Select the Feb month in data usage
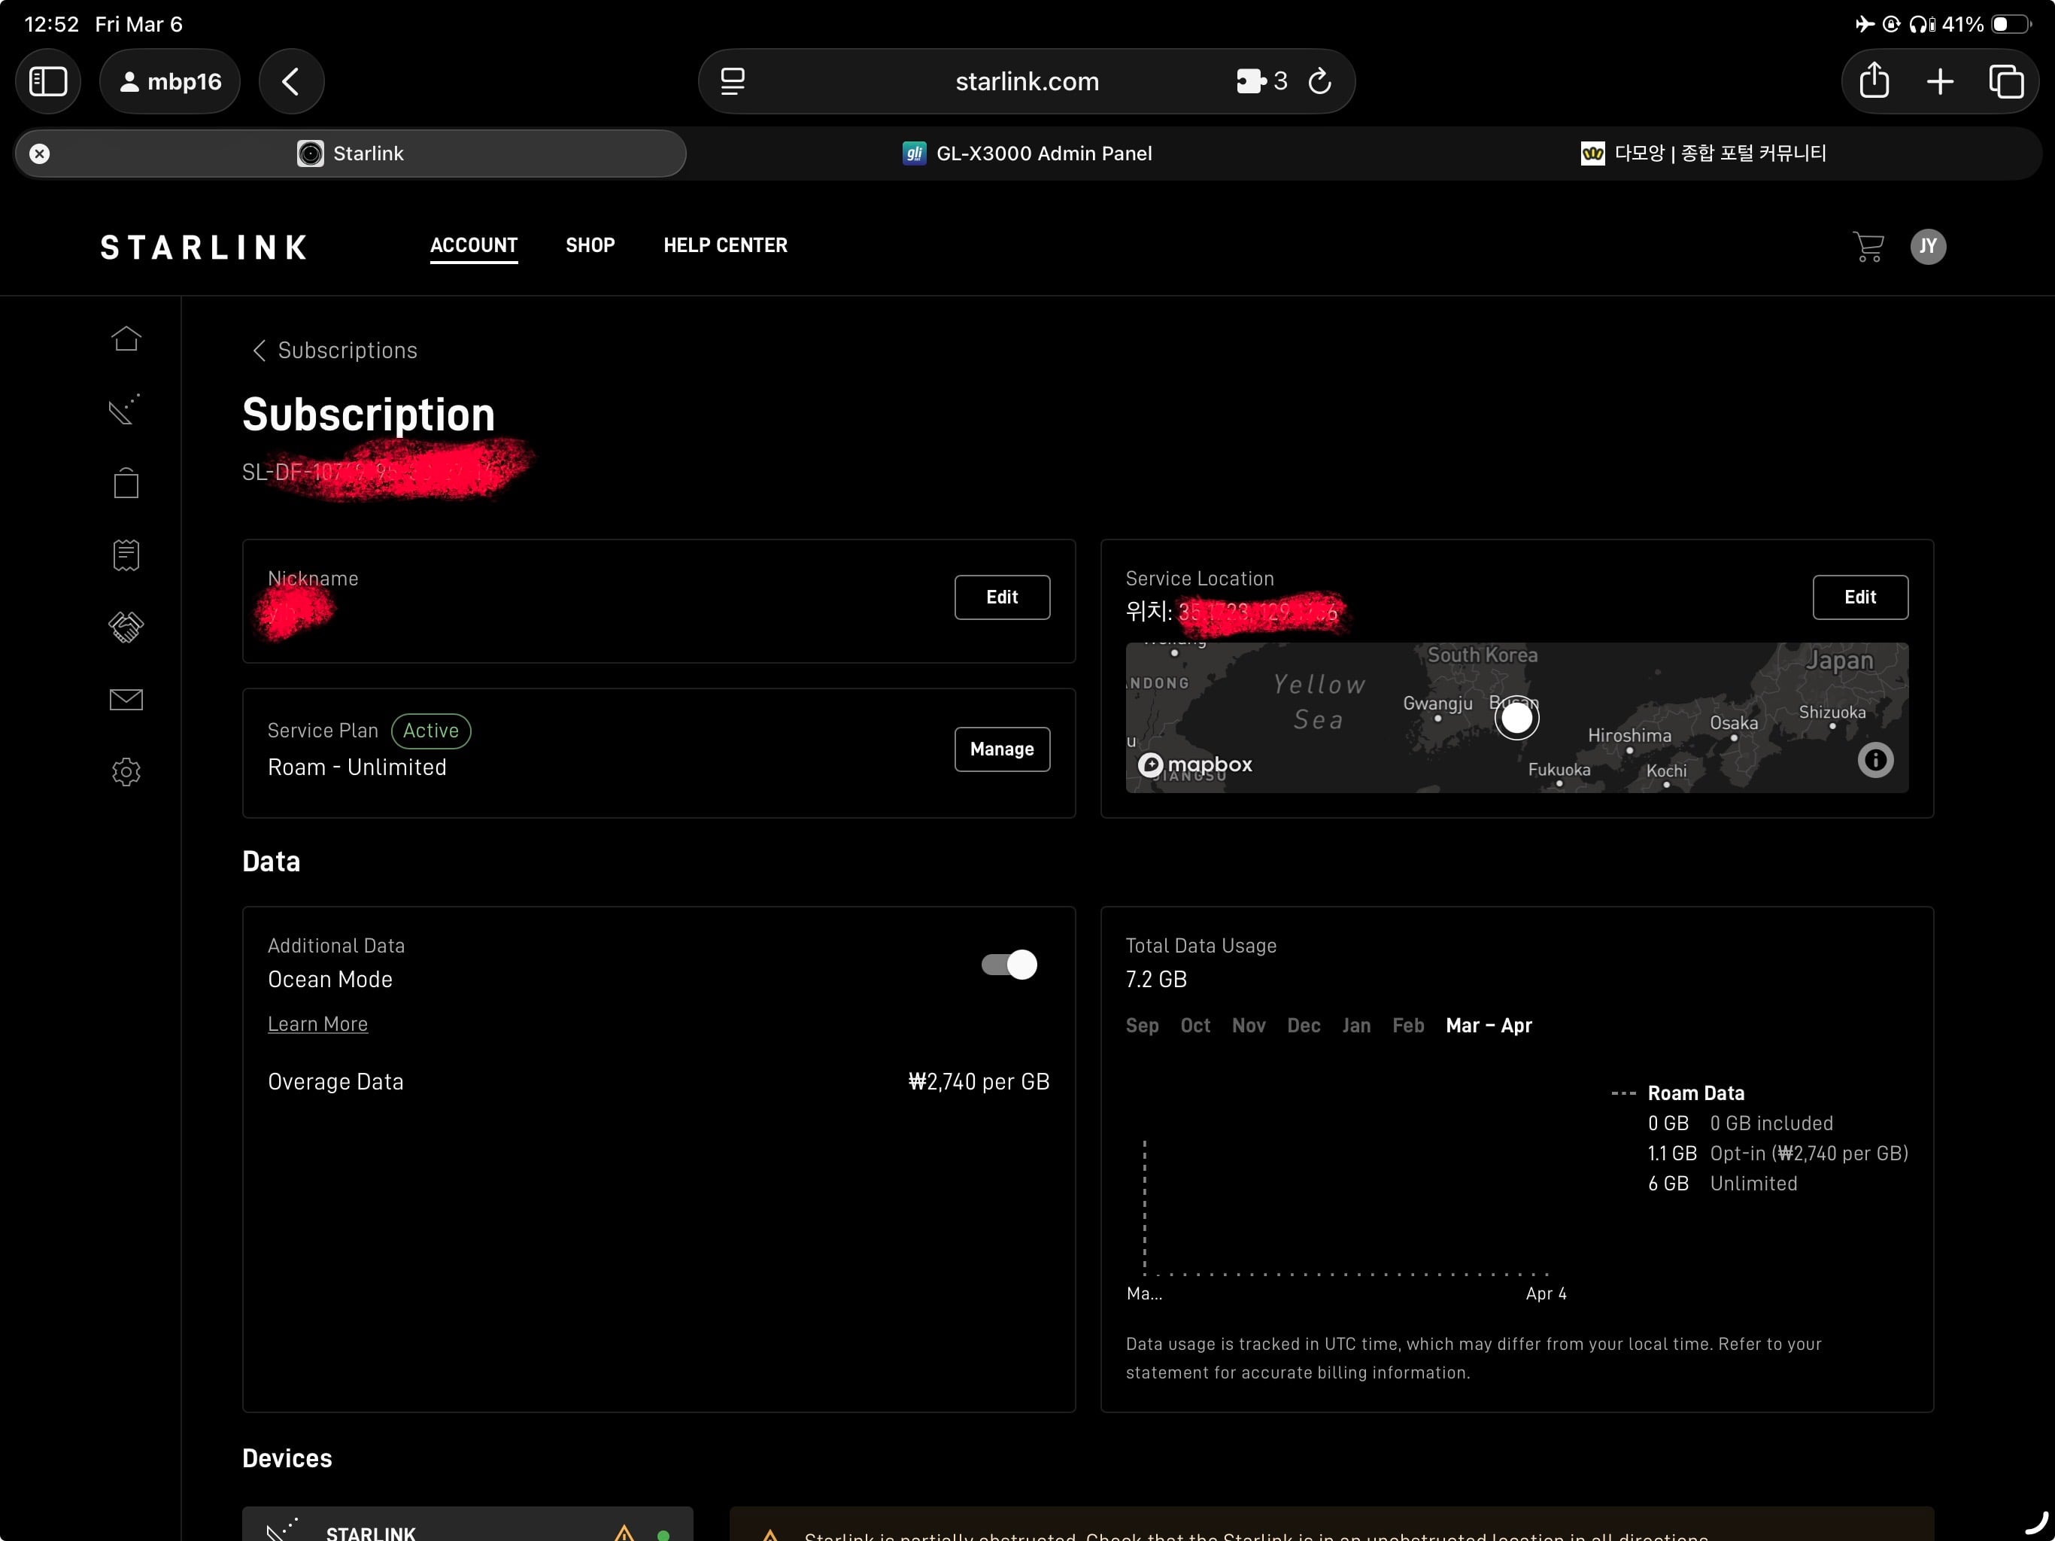Screen dimensions: 2055x1541 point(1407,1025)
